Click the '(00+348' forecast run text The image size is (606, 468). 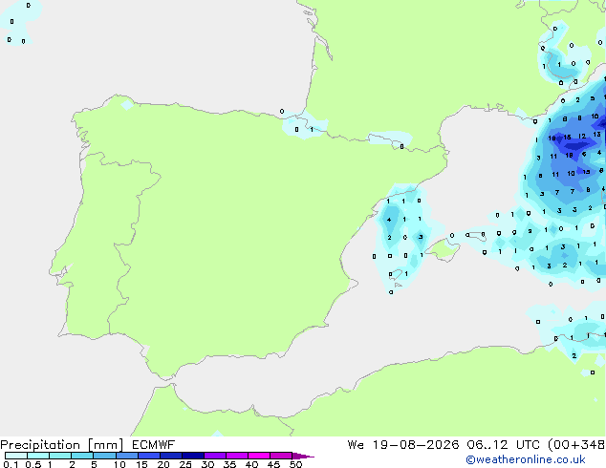[576, 445]
